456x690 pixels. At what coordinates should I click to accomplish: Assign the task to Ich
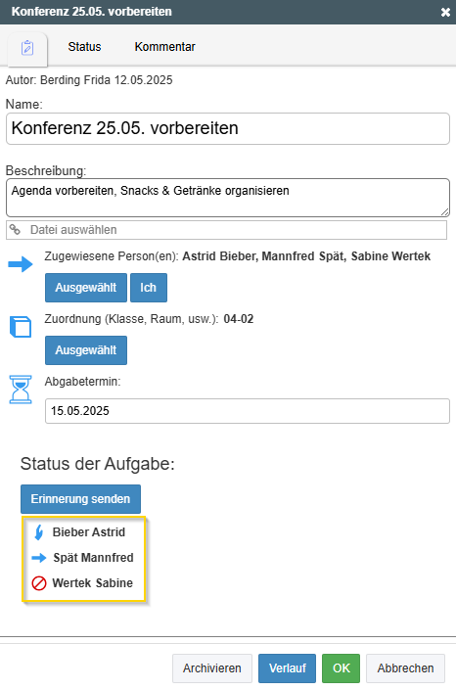click(149, 288)
